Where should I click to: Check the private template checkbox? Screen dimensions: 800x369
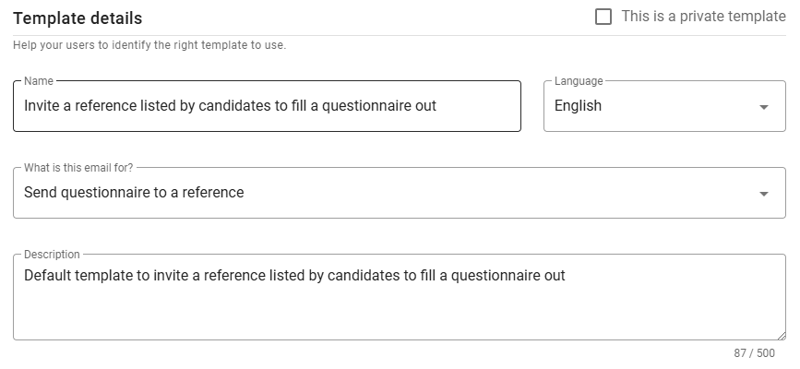603,17
